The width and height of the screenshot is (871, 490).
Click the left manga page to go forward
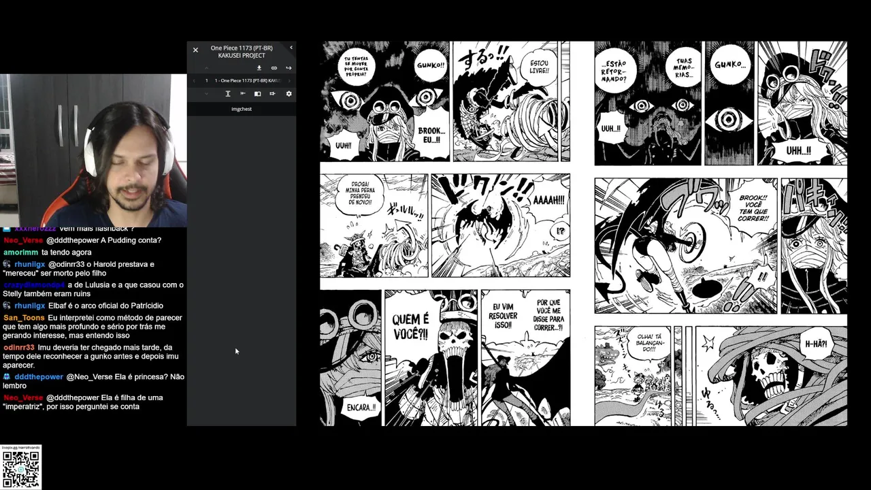point(445,233)
